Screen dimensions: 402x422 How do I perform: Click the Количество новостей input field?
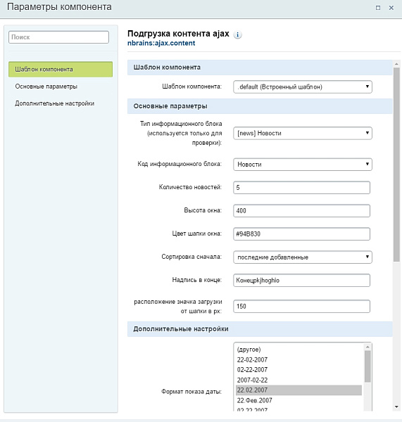[301, 187]
